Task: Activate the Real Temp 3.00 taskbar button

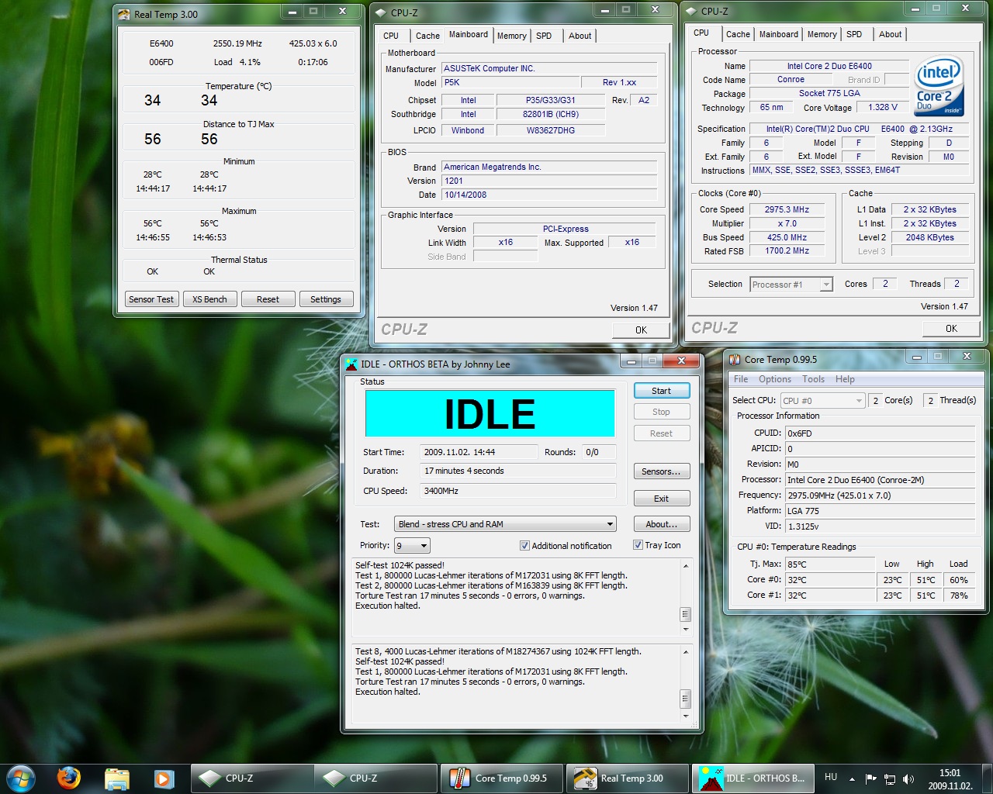Action: pos(628,778)
